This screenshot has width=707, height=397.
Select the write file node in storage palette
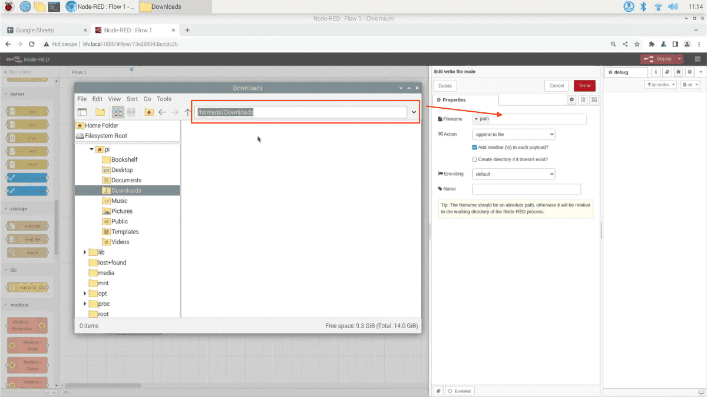tap(27, 226)
